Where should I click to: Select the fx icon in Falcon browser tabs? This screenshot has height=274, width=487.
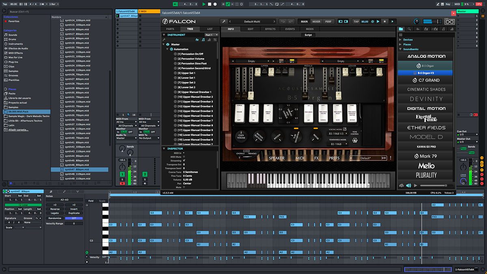[x=426, y=29]
